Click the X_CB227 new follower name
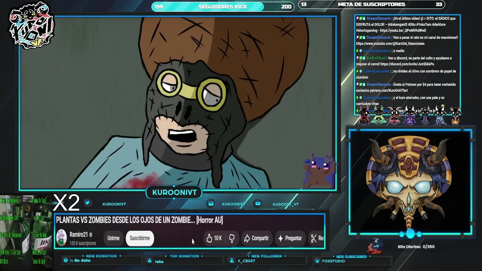 coord(246,261)
